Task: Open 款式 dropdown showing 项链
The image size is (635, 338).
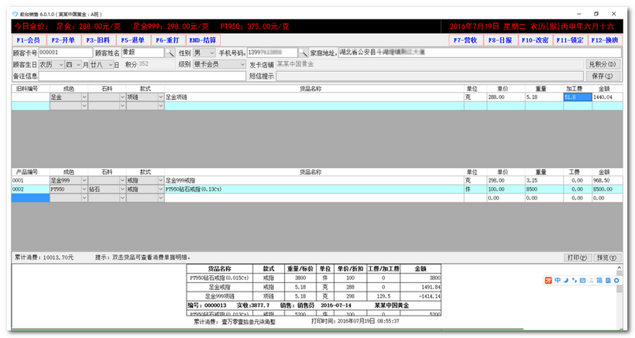Action: pyautogui.click(x=145, y=97)
